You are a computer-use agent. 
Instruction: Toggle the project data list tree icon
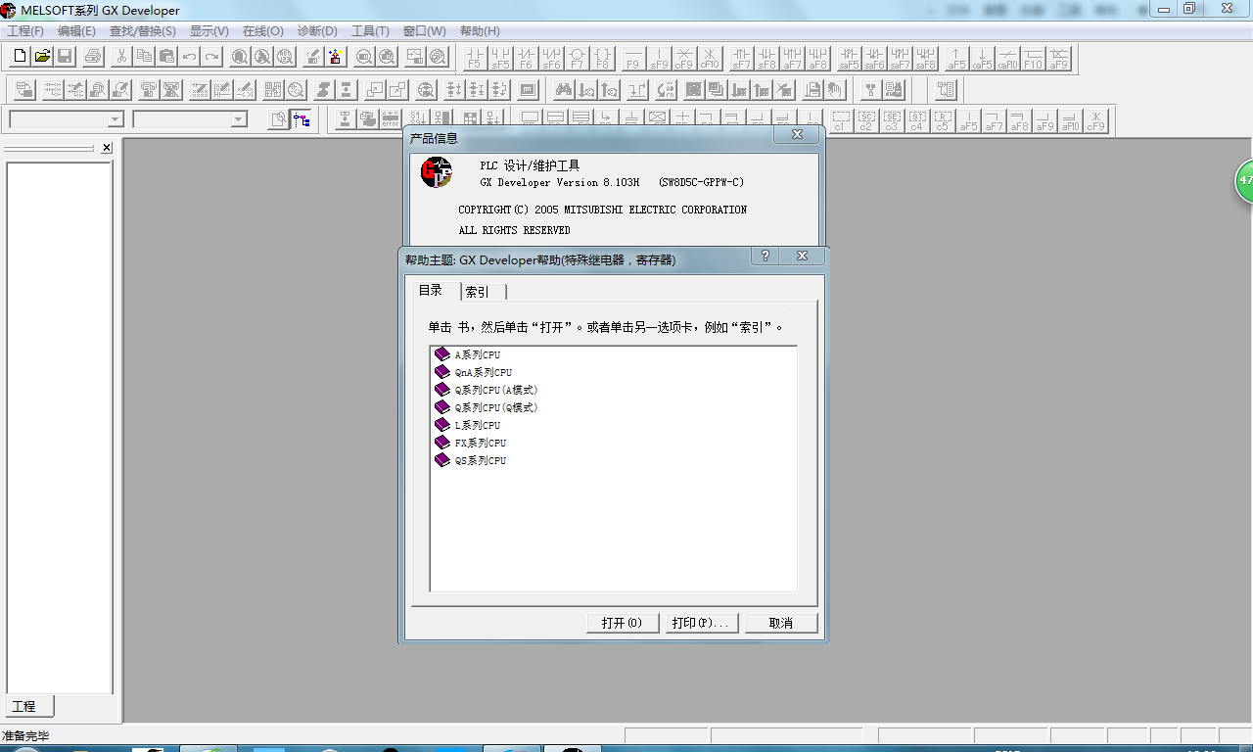(302, 119)
